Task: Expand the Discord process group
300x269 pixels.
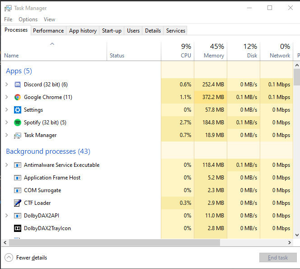Action: [6, 85]
